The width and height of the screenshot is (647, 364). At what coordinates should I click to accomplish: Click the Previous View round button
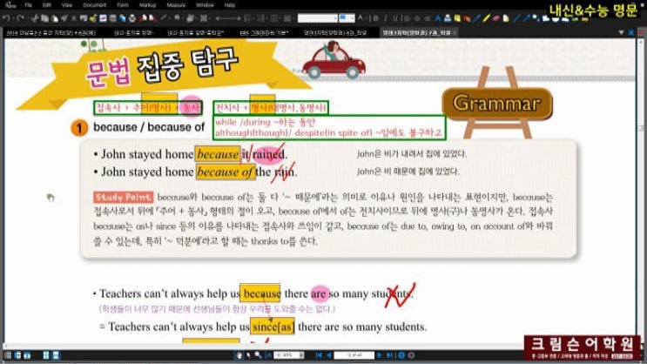coord(401,355)
